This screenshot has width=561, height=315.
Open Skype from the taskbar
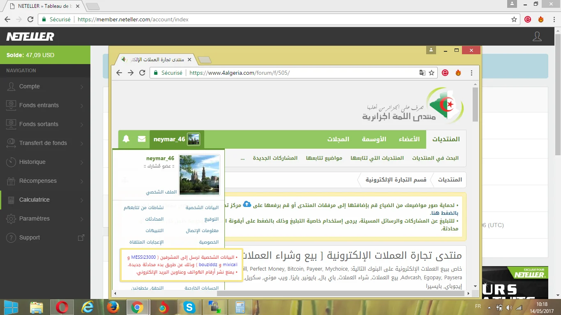[x=189, y=307]
